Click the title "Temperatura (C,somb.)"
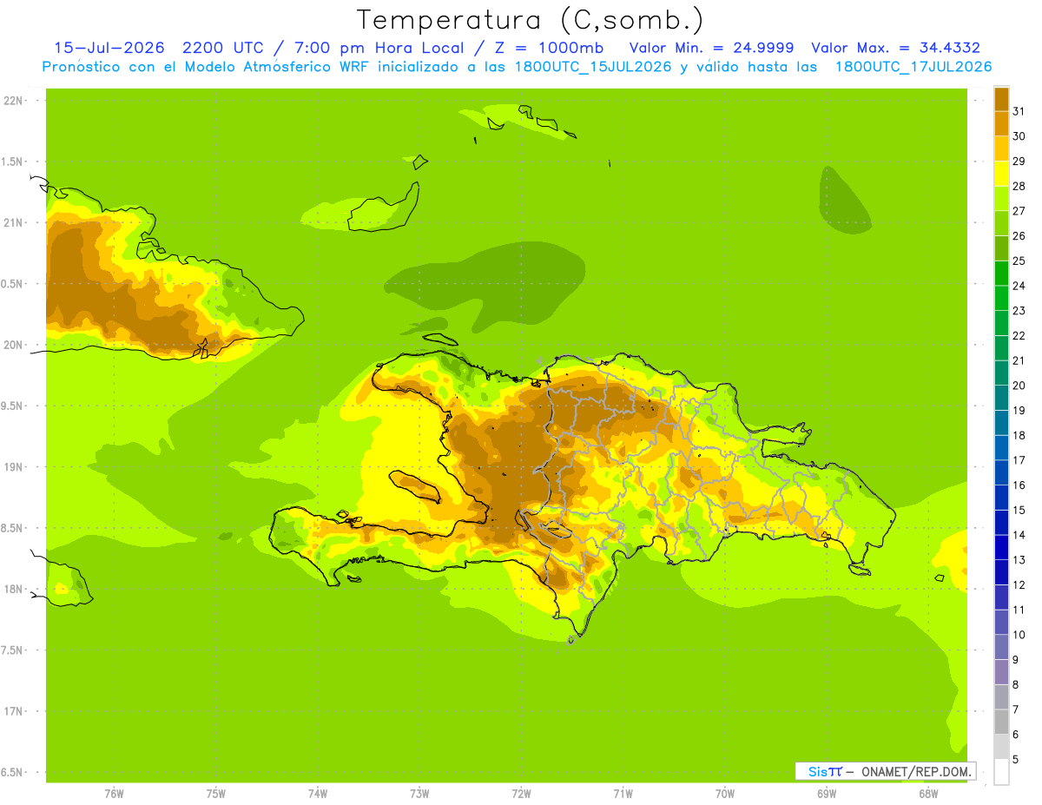 (530, 19)
